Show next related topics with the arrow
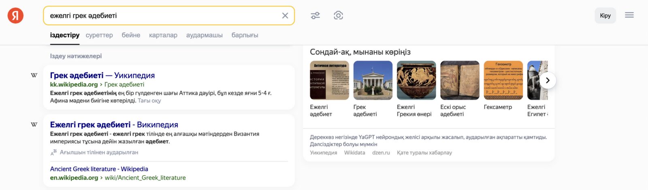Image resolution: width=648 pixels, height=190 pixels. [548, 80]
